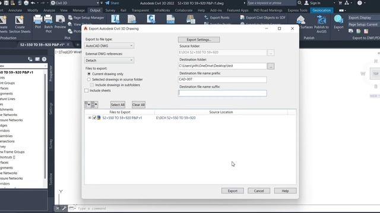Uncheck the 52+550 TO 59+920 P&P r1 file
The image size is (380, 213).
pyautogui.click(x=94, y=118)
